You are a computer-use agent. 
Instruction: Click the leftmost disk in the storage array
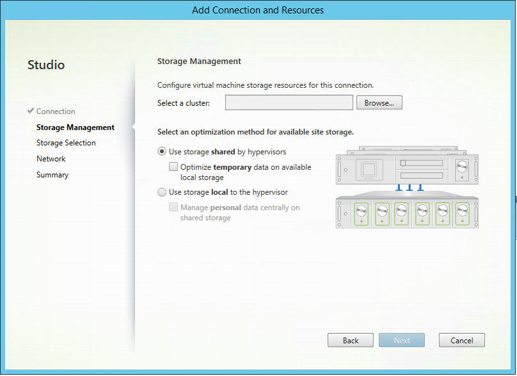pos(362,210)
